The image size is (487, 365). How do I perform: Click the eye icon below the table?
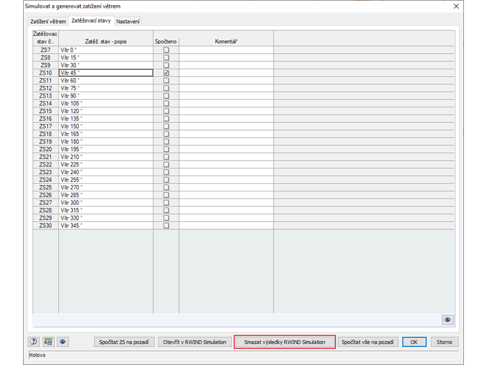[x=447, y=320]
